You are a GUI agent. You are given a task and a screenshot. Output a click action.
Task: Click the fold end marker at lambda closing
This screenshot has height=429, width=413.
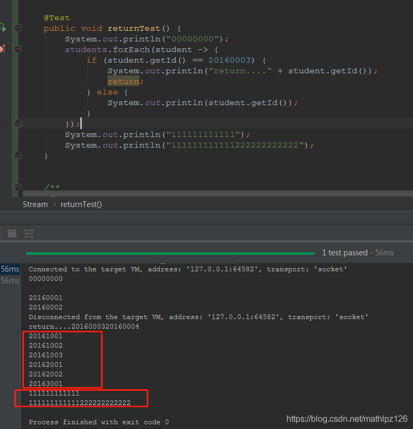coord(18,123)
